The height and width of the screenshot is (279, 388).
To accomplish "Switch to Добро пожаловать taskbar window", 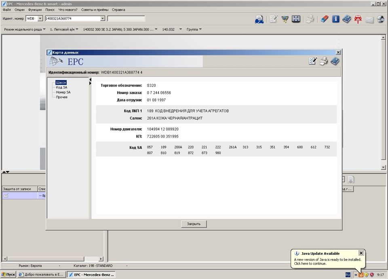I will 42,275.
